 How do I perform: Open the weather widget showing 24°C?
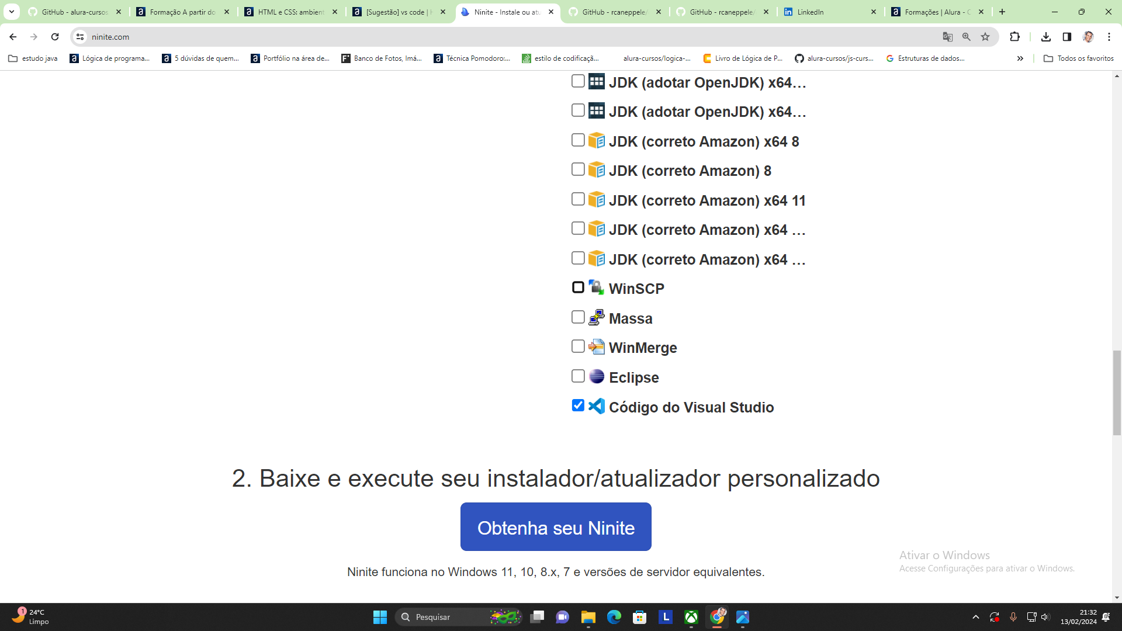pyautogui.click(x=29, y=617)
